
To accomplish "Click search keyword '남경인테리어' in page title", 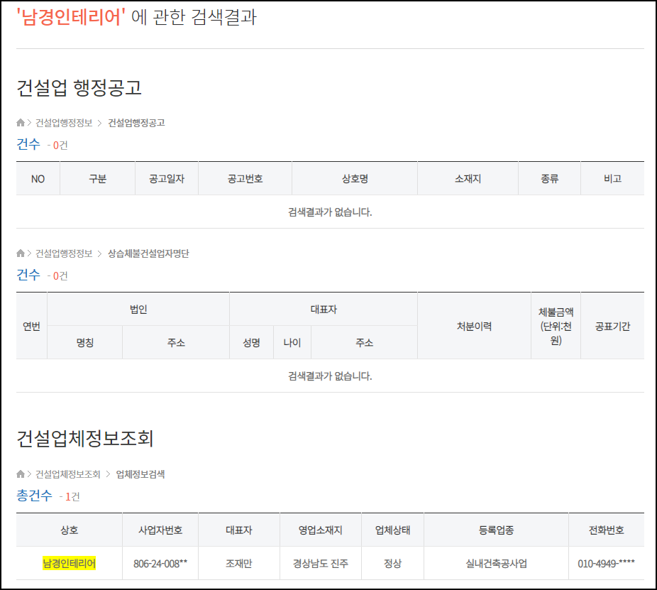I will [71, 17].
